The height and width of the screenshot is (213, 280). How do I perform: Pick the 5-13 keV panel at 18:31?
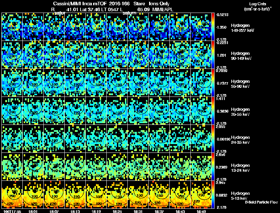click(x=138, y=195)
